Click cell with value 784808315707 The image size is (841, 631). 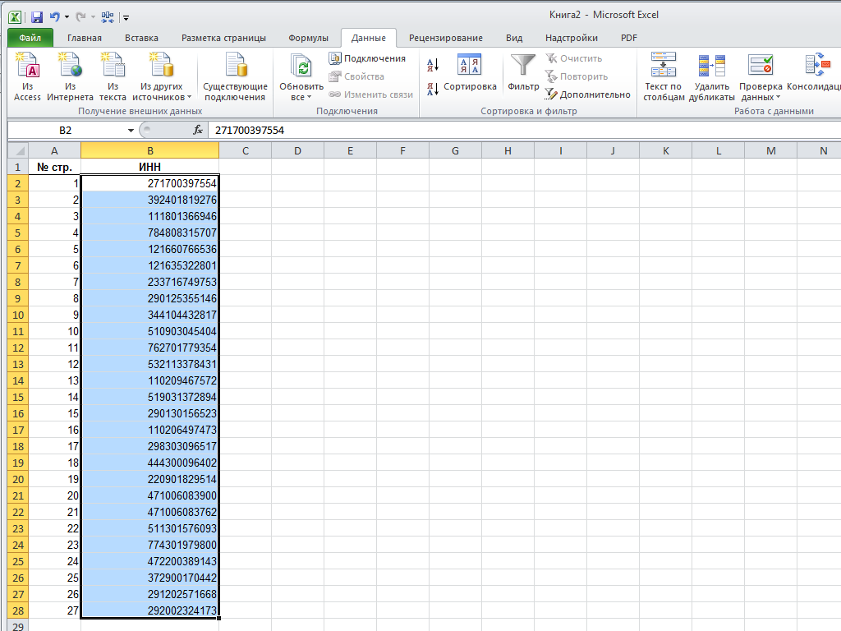(x=150, y=233)
